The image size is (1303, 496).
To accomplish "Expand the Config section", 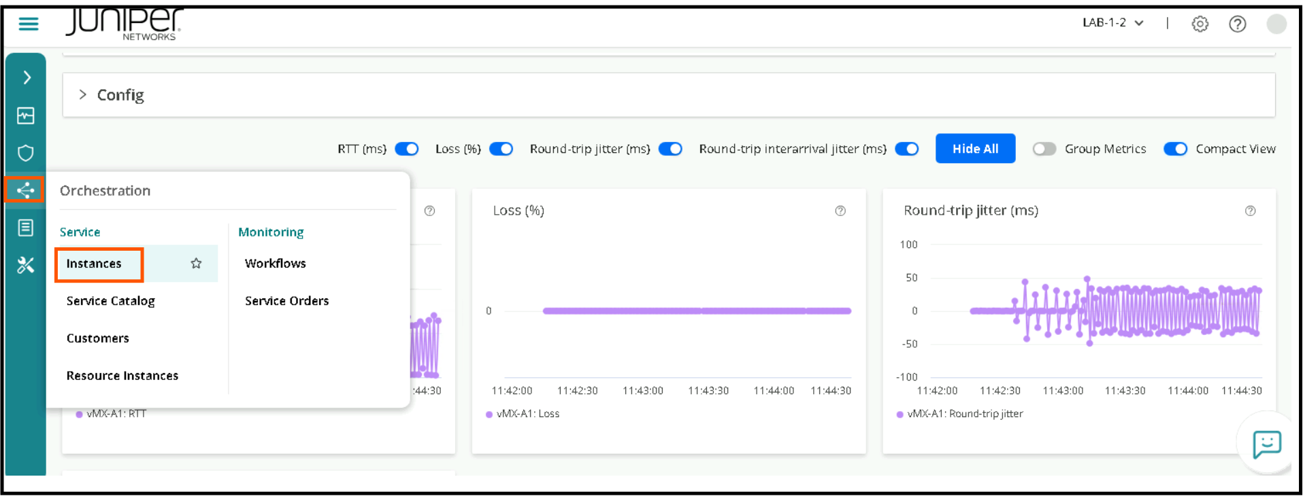I will pos(83,95).
